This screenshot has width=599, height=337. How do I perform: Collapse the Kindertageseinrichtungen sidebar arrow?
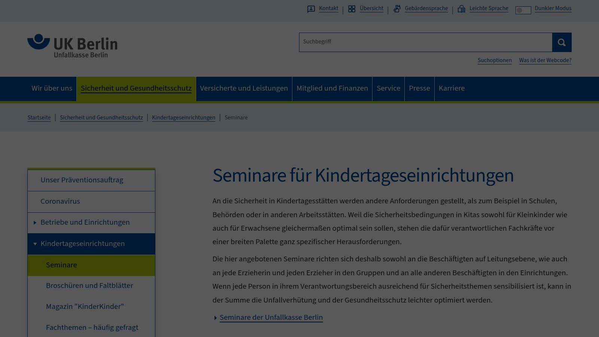pyautogui.click(x=35, y=244)
